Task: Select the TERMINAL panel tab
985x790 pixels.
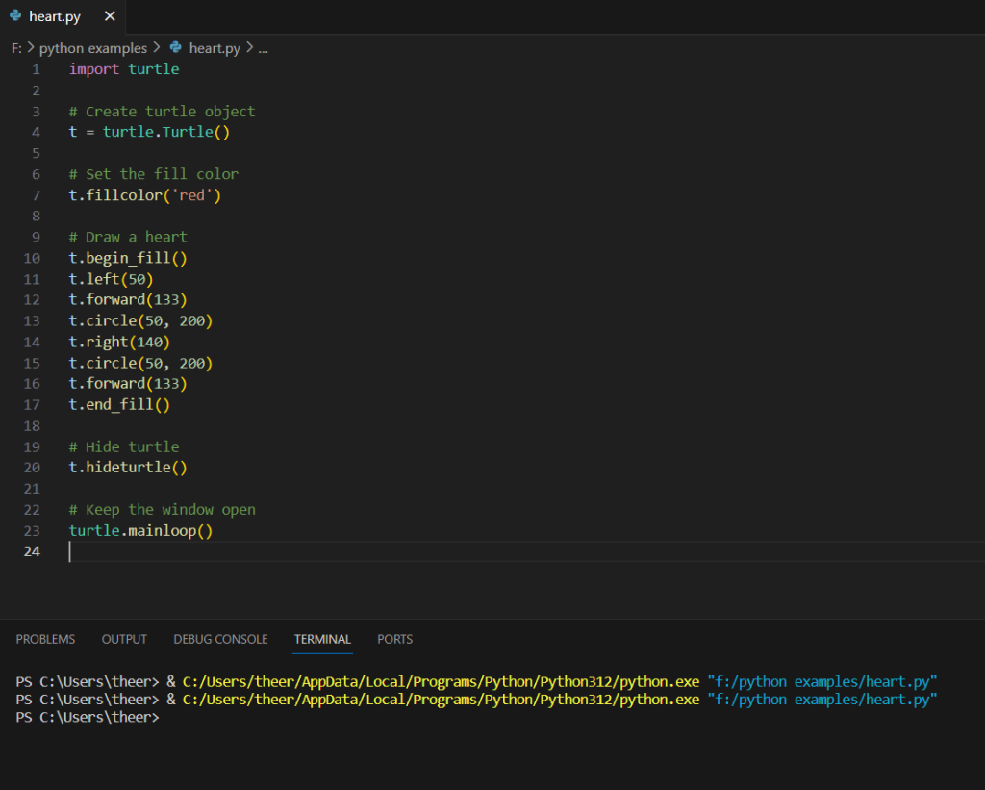Action: [x=322, y=639]
